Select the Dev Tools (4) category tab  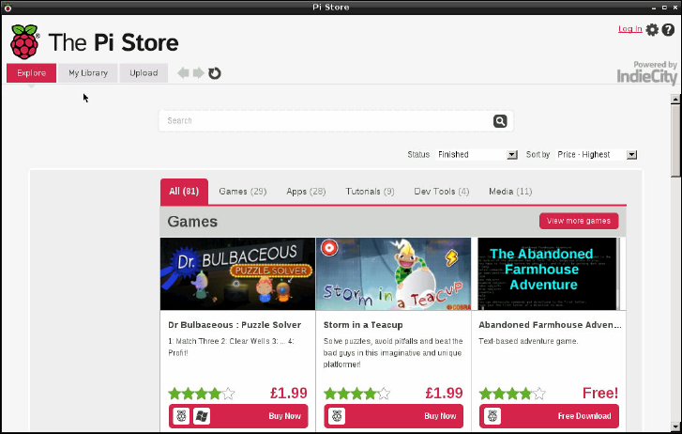442,192
